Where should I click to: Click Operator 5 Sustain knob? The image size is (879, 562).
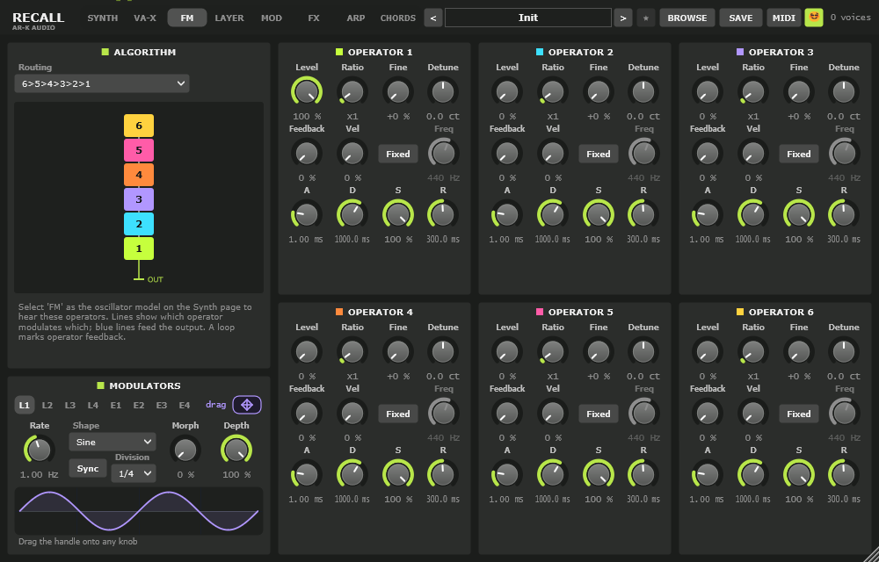coord(598,474)
